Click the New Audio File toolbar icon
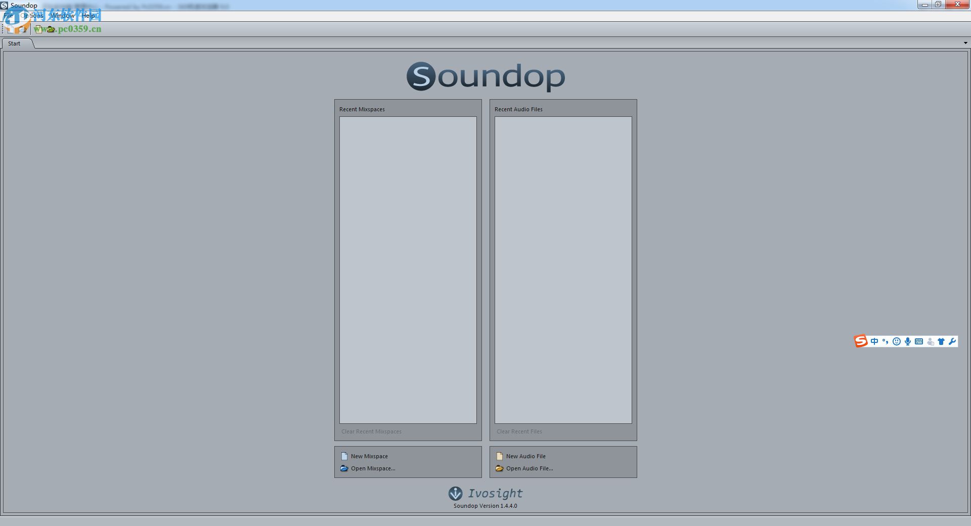This screenshot has height=526, width=971. [x=38, y=29]
